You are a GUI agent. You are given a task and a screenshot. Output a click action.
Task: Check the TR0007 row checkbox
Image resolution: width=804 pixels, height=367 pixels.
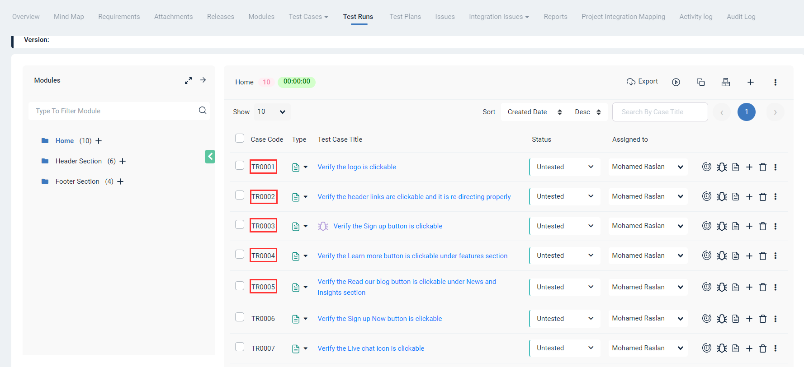point(240,347)
